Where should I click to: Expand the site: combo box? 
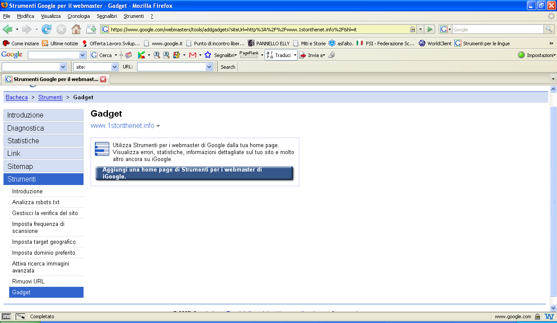(x=115, y=67)
